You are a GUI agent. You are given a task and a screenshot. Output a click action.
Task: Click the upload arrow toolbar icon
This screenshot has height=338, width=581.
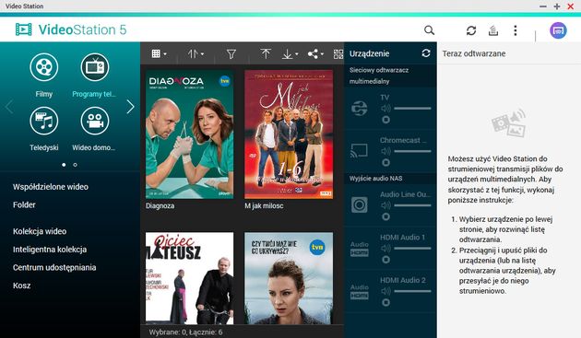click(x=266, y=54)
